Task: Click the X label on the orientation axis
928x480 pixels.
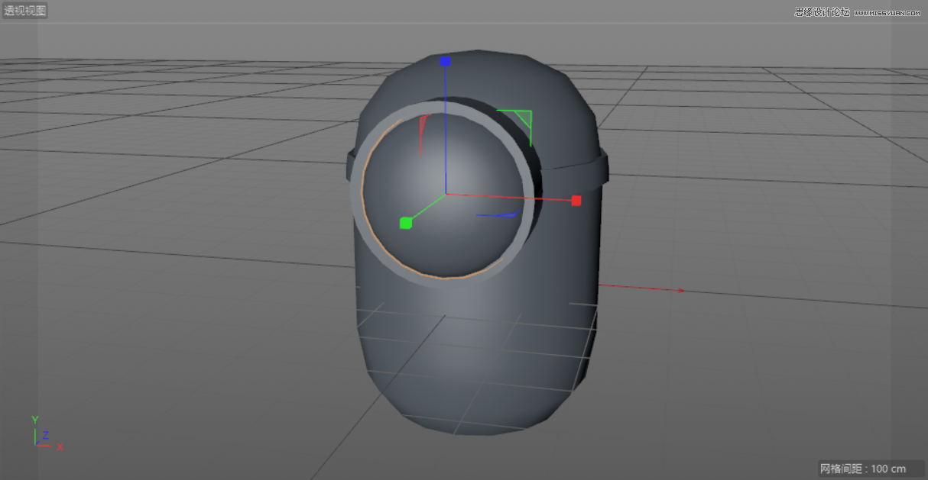Action: 59,446
